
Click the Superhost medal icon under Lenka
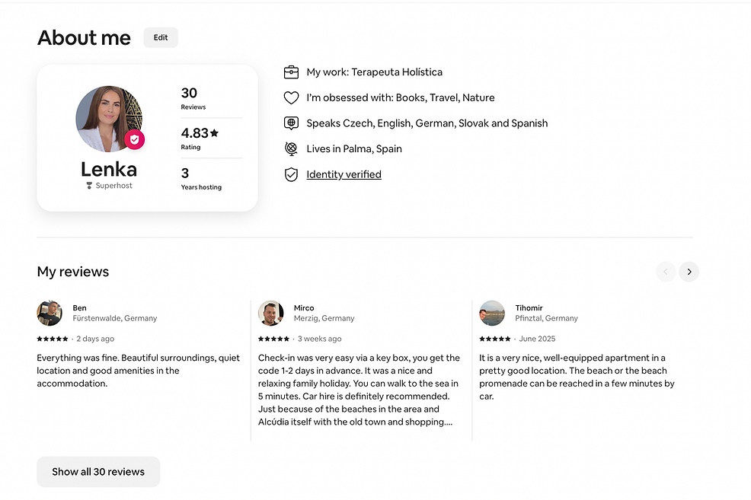(89, 186)
